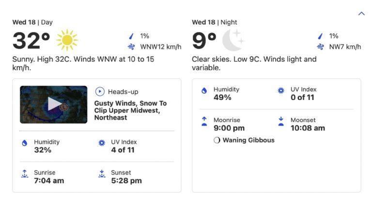Click the Sunset icon
The image size is (372, 200).
102,174
